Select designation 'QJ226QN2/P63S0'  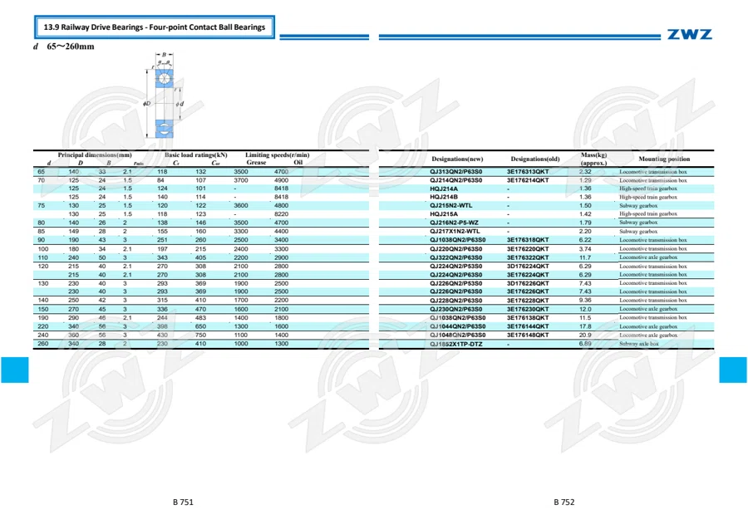point(455,291)
